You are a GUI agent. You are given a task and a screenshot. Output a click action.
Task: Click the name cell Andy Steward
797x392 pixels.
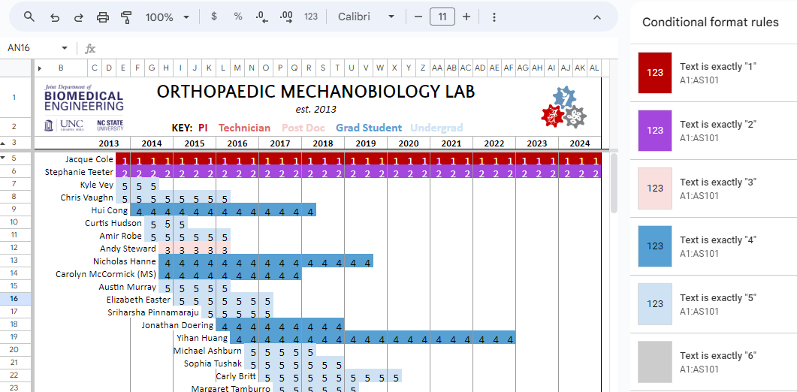[128, 249]
